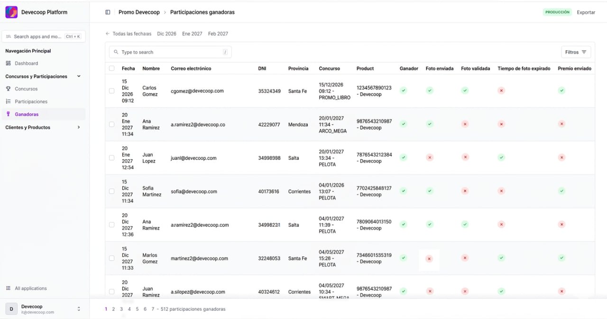Viewport: 607px width, 319px height.
Task: Toggle the sidebar panel icon
Action: point(108,12)
